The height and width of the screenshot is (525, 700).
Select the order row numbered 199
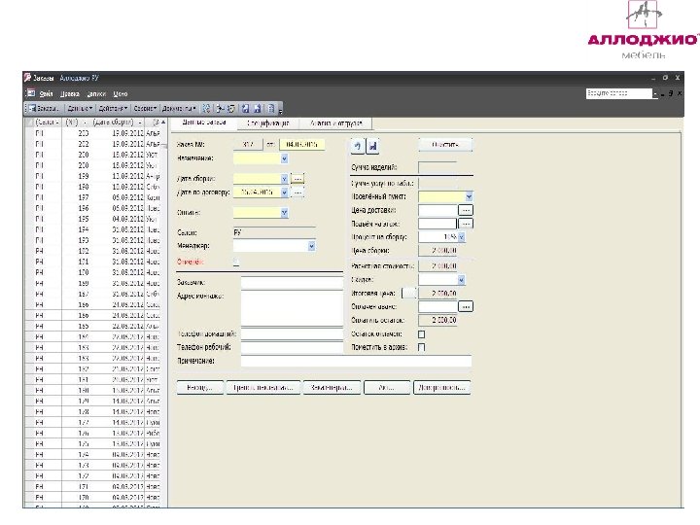[92, 176]
